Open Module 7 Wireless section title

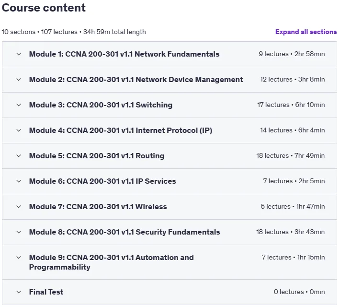[x=98, y=207]
